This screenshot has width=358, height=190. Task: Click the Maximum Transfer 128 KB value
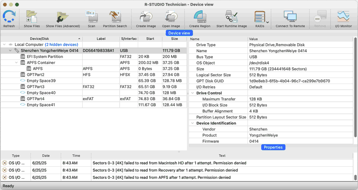pos(256,99)
